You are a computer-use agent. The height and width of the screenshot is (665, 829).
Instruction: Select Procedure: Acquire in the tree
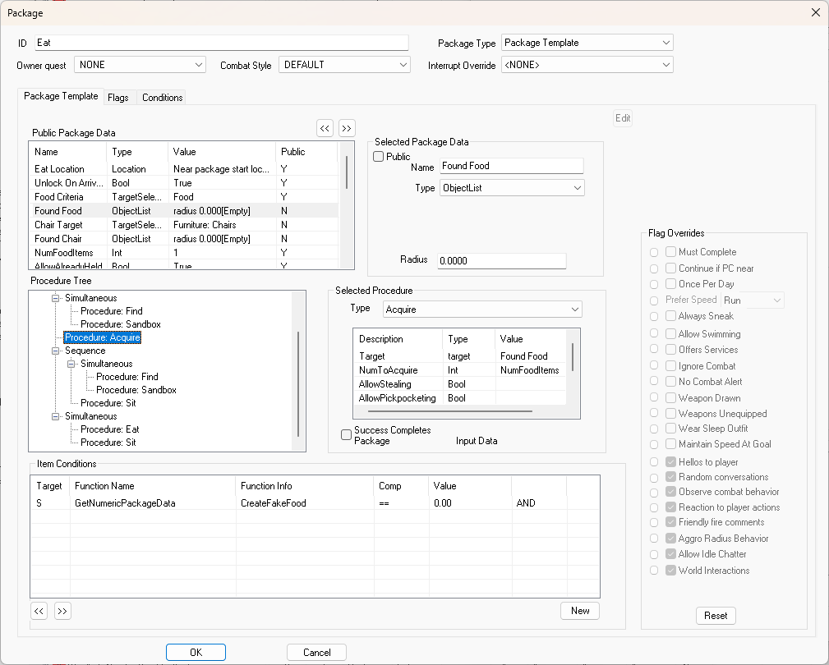103,337
